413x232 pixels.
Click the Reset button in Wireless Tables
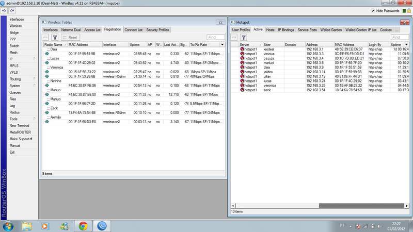click(x=70, y=37)
